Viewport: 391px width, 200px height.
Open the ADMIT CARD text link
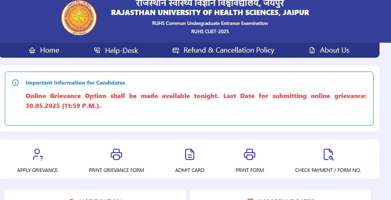(190, 170)
